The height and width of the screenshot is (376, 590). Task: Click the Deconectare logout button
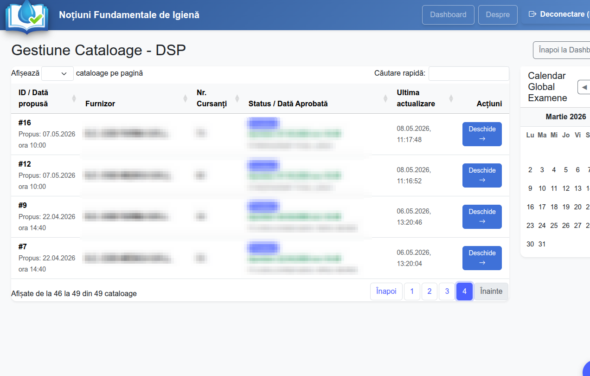556,14
